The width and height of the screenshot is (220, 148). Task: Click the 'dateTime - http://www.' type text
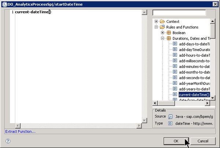[x=194, y=123]
